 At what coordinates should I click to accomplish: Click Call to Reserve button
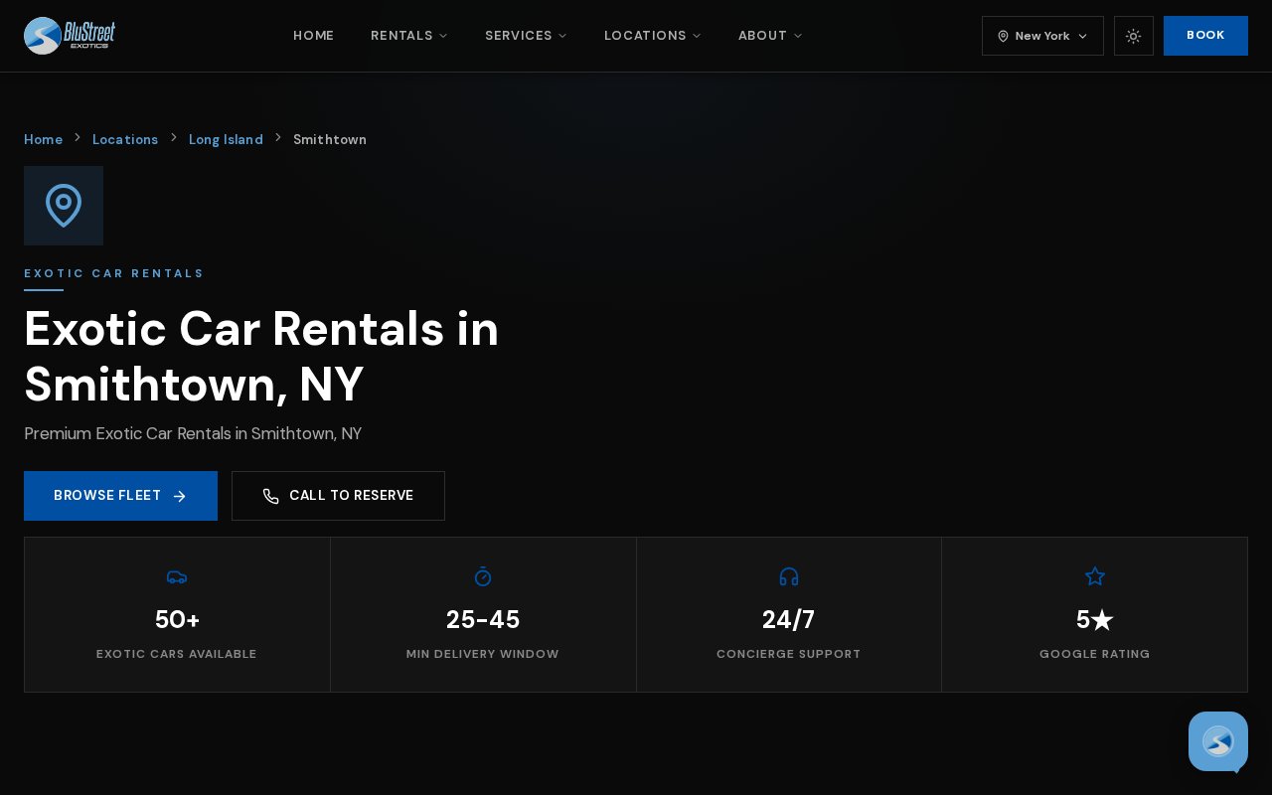pos(338,496)
